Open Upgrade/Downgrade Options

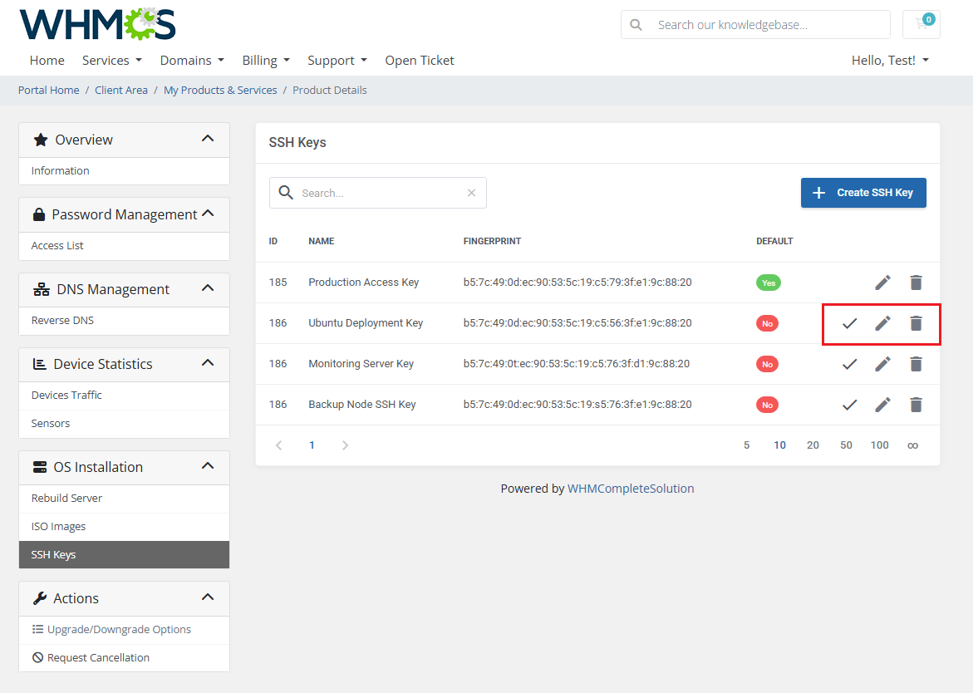[124, 630]
